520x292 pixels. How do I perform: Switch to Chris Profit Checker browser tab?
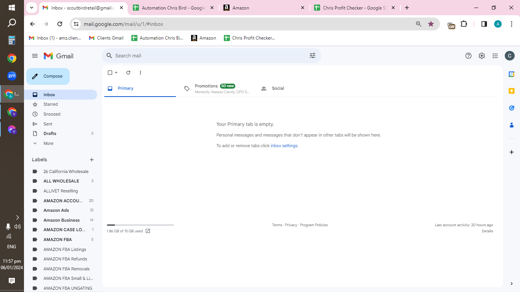pyautogui.click(x=354, y=8)
